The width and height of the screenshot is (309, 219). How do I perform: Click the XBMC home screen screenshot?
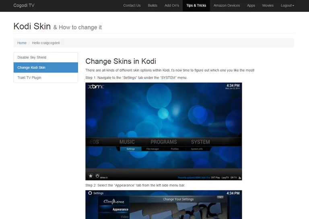point(164,131)
